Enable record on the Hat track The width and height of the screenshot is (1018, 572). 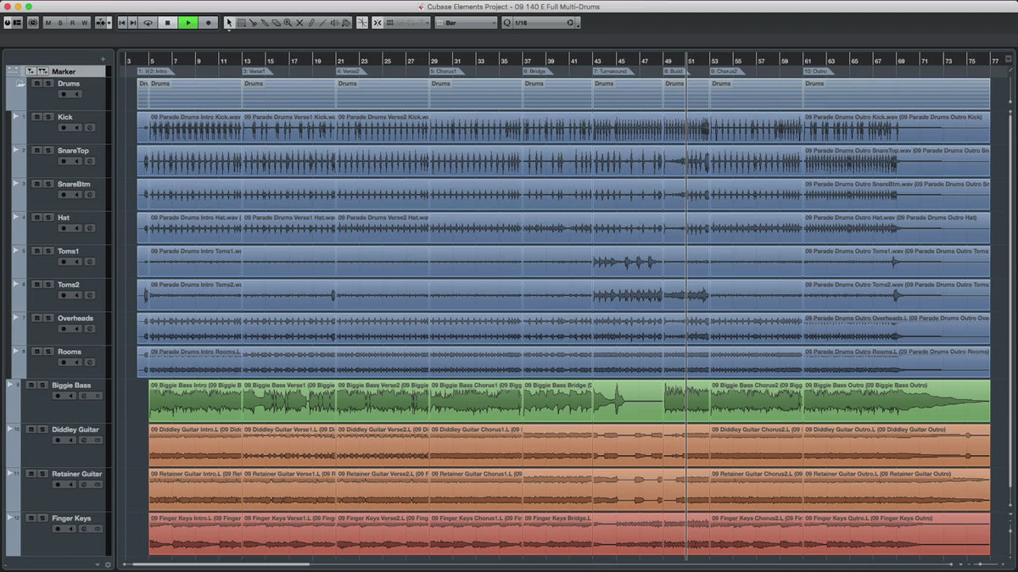63,228
